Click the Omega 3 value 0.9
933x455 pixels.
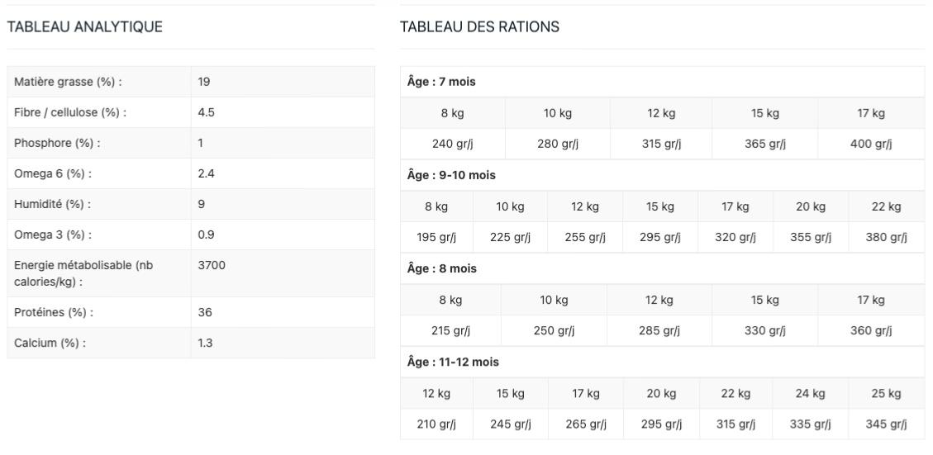[x=207, y=235]
